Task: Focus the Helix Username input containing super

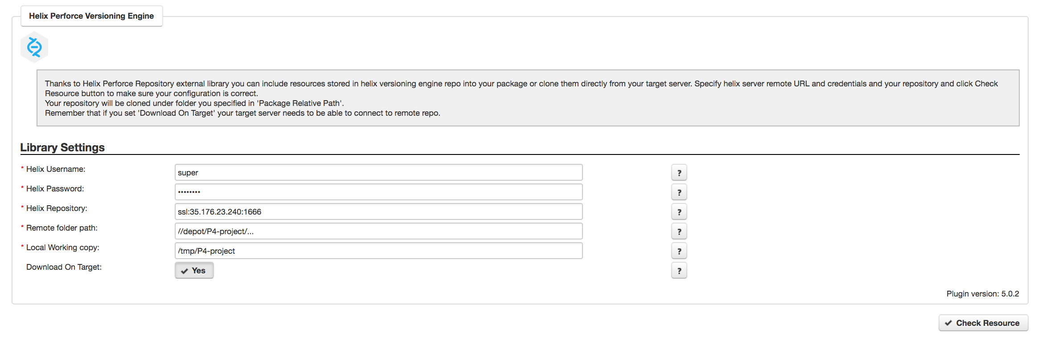Action: tap(378, 172)
